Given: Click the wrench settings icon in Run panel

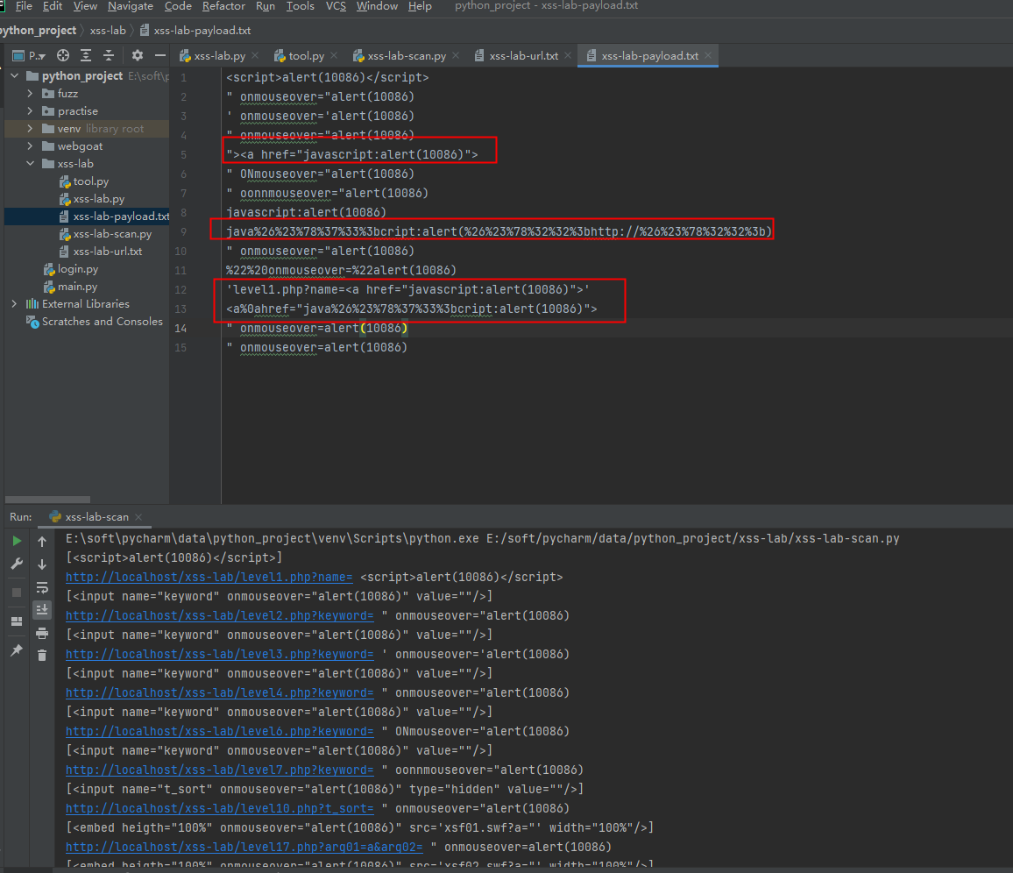Looking at the screenshot, I should pos(17,564).
